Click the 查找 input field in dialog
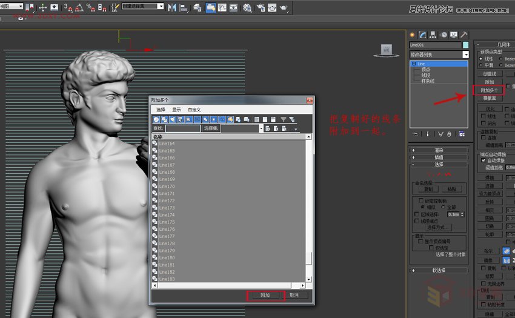Image resolution: width=515 pixels, height=318 pixels. point(182,128)
